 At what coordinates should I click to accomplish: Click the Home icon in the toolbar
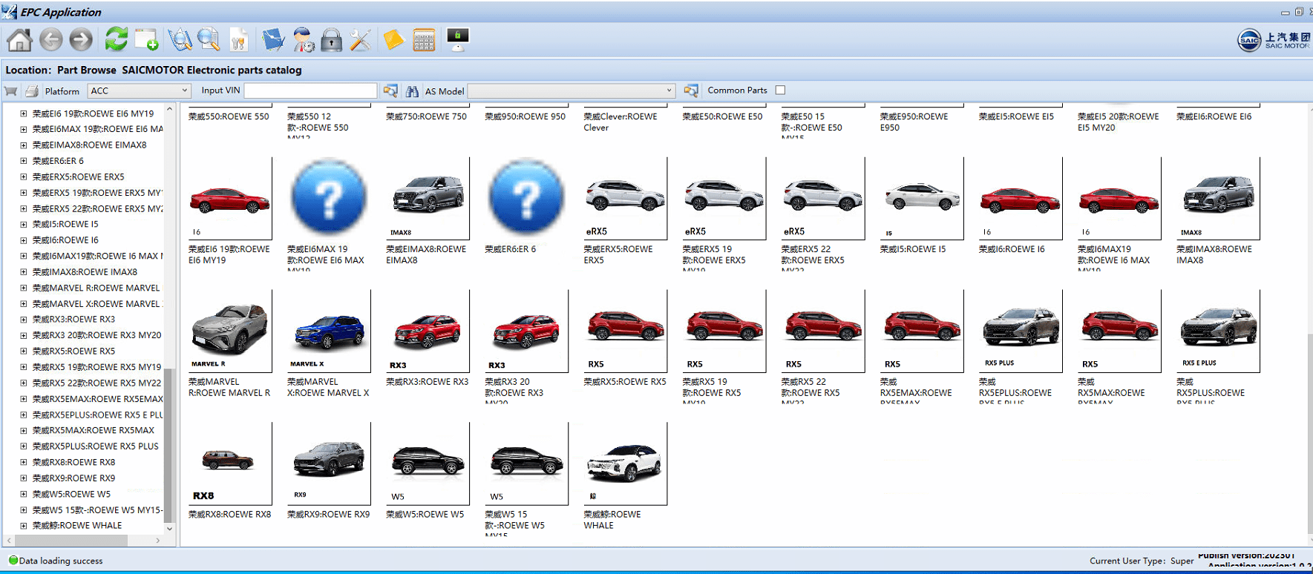point(19,39)
